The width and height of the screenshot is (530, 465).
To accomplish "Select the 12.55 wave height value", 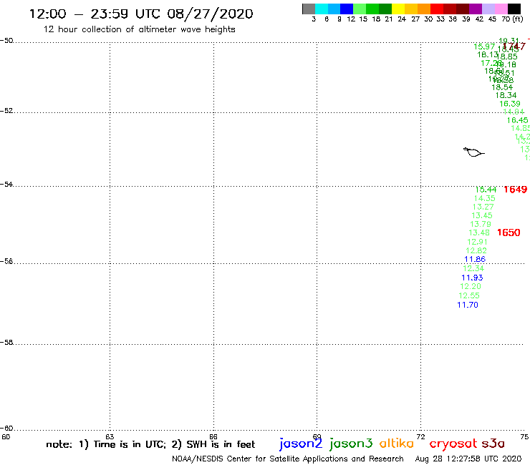I will (469, 295).
